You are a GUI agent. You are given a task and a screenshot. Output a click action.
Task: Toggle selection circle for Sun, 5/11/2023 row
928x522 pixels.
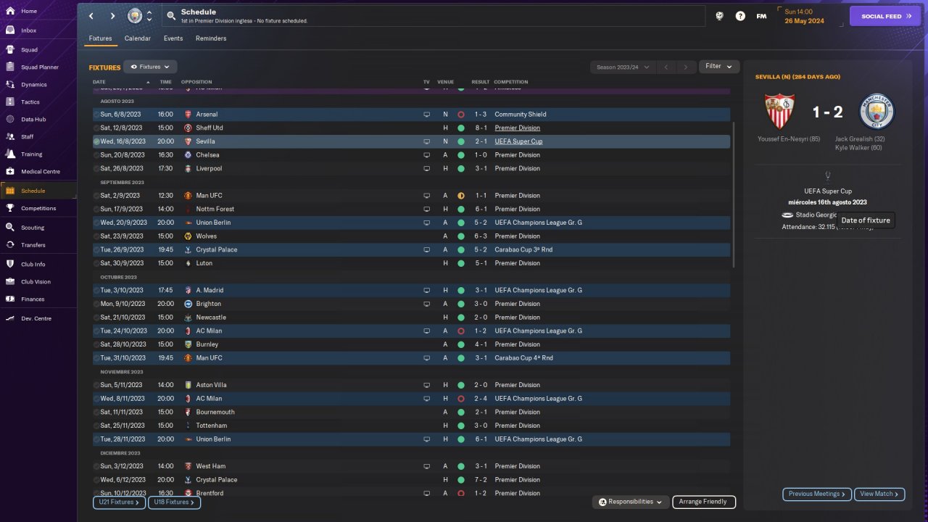pyautogui.click(x=96, y=385)
